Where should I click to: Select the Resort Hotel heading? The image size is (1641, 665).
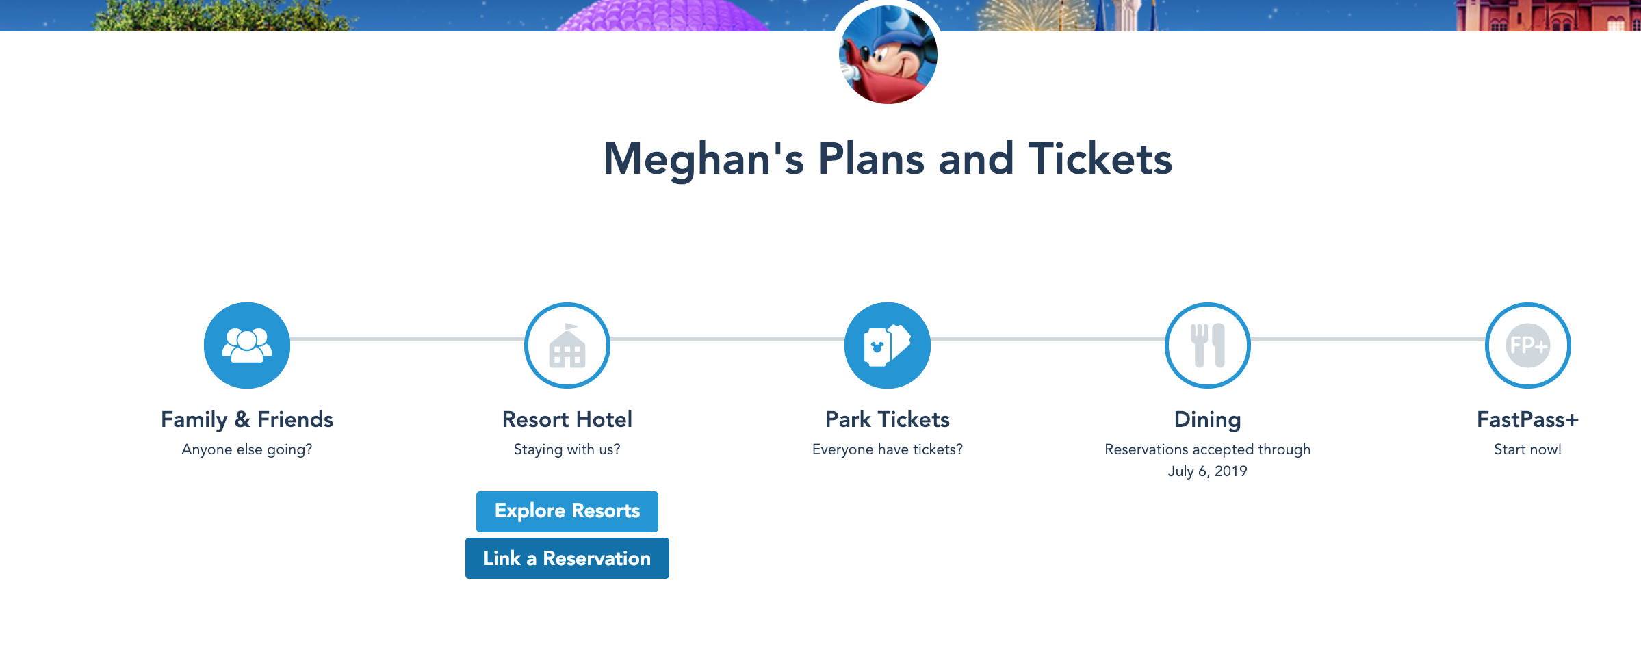click(x=567, y=419)
